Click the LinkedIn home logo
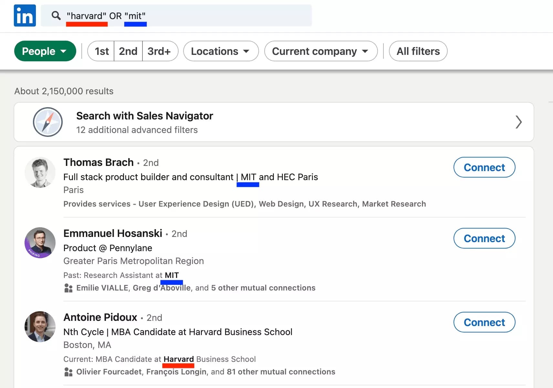 pyautogui.click(x=25, y=15)
